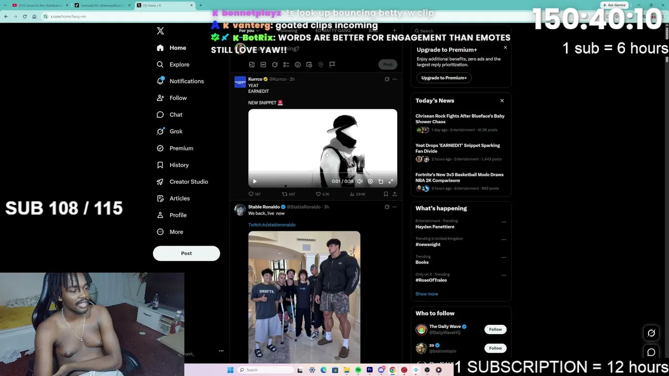This screenshot has height=376, width=669.
Task: Go to Home in the sidebar
Action: [x=171, y=48]
